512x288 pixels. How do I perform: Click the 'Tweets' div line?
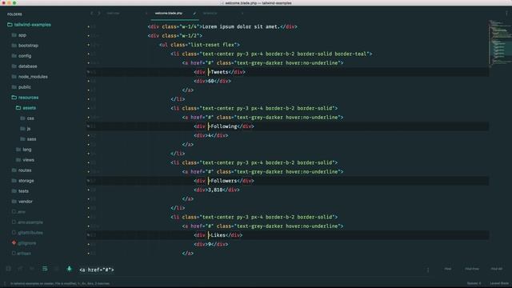click(219, 72)
